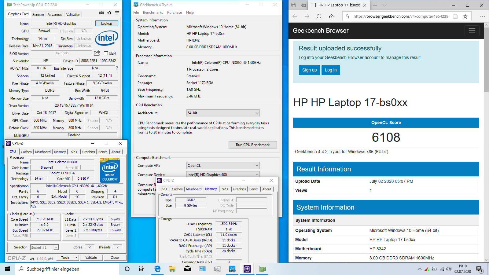Screen dimensions: 489x275
Task: Click the CPU-Z Close button
Action: pyautogui.click(x=115, y=258)
